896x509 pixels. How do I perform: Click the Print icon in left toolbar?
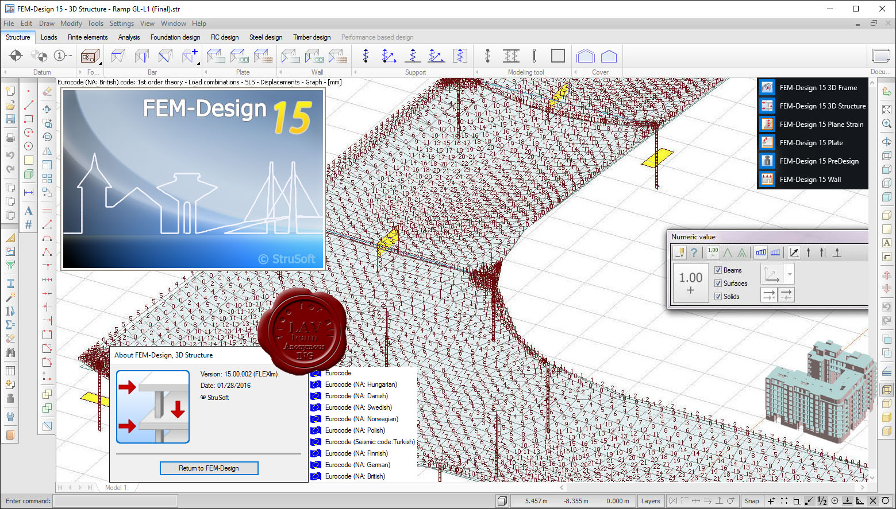pyautogui.click(x=10, y=138)
